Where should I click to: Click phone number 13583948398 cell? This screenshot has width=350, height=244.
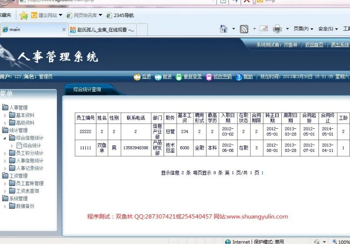(x=136, y=148)
